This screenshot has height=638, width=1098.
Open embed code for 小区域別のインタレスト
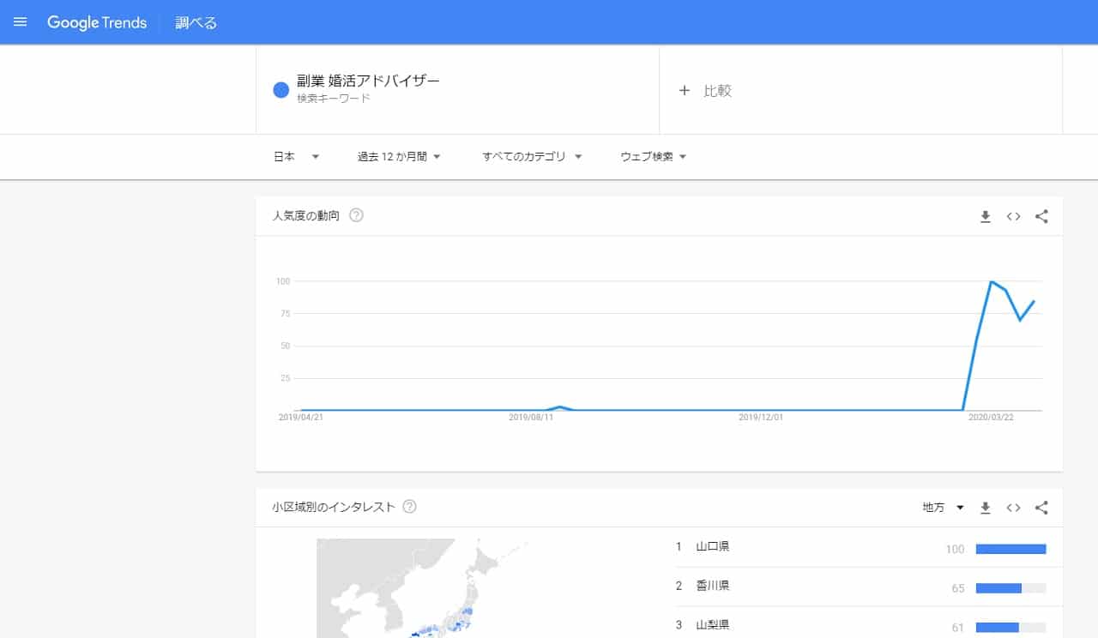(x=1013, y=508)
